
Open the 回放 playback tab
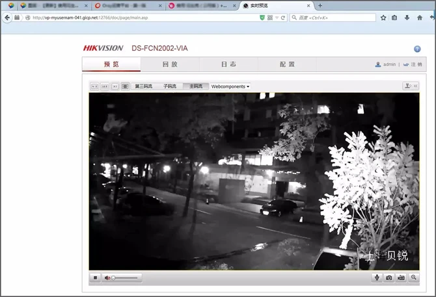pyautogui.click(x=170, y=64)
